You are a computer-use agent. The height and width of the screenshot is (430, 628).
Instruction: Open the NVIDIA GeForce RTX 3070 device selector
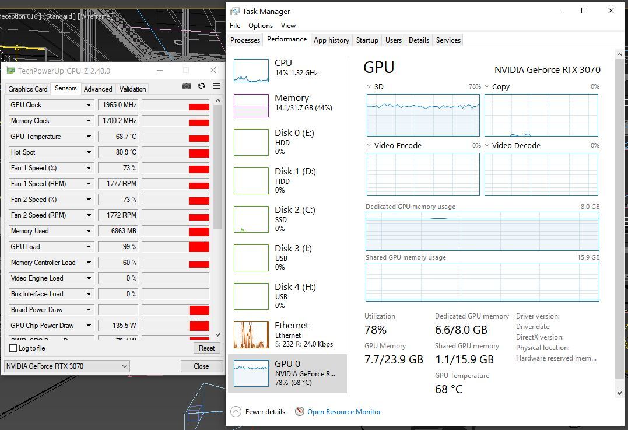pyautogui.click(x=66, y=366)
